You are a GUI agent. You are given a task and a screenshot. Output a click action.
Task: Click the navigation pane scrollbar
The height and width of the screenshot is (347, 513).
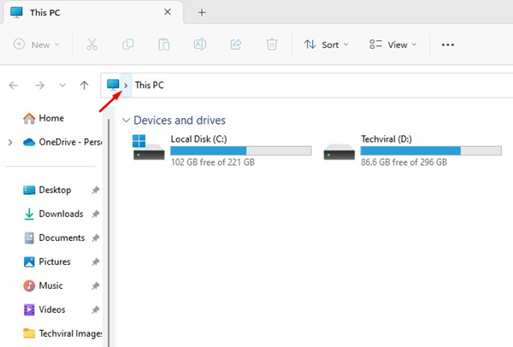(109, 232)
